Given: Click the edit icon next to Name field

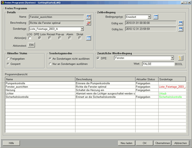Looking at the screenshot, I should [88, 17].
